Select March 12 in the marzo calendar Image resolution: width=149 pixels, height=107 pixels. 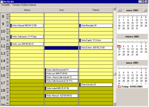(x=128, y=75)
